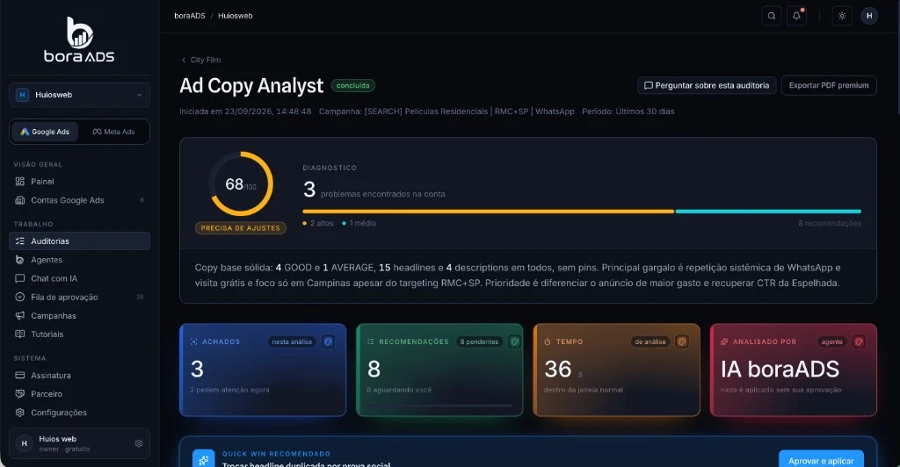This screenshot has width=900, height=467.
Task: Open account settings gear beside Huios web
Action: pos(138,443)
